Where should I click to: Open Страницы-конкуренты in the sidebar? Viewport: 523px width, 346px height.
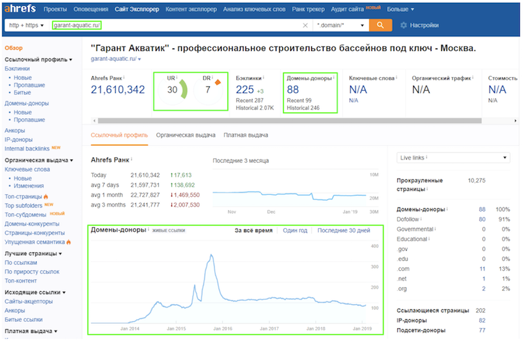pyautogui.click(x=35, y=233)
